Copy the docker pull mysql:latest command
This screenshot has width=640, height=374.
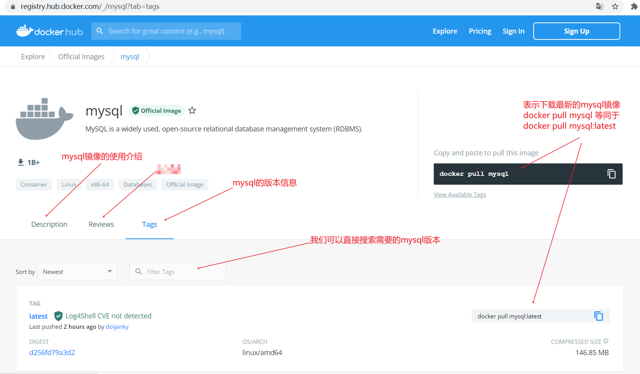coord(598,316)
